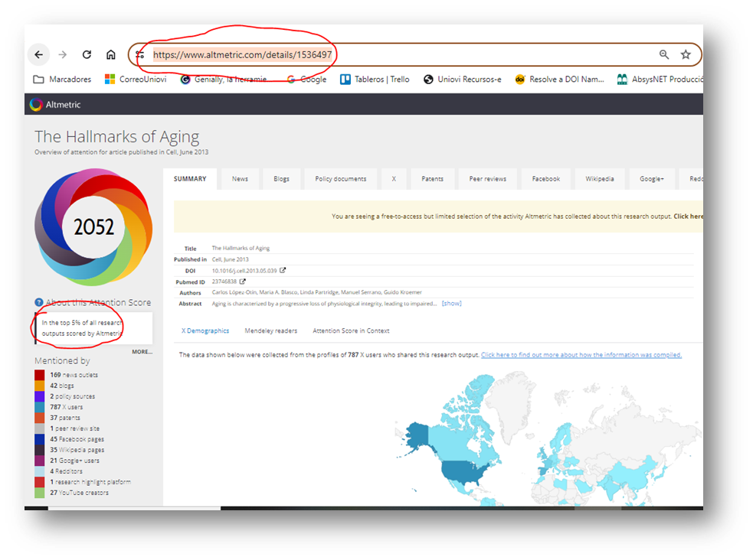Open the external link icon beside DOI
The image size is (753, 560).
(283, 270)
